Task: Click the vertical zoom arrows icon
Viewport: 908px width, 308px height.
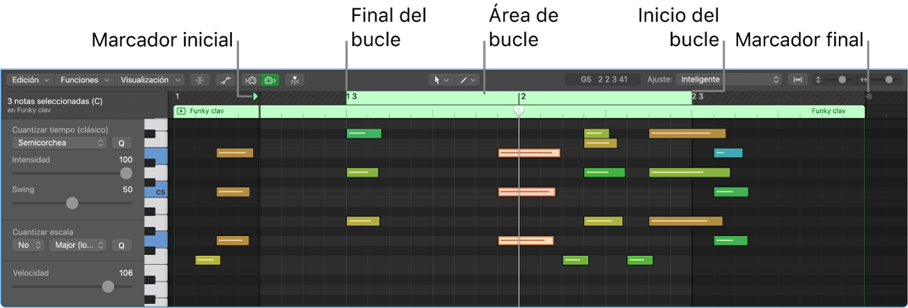Action: click(x=818, y=80)
